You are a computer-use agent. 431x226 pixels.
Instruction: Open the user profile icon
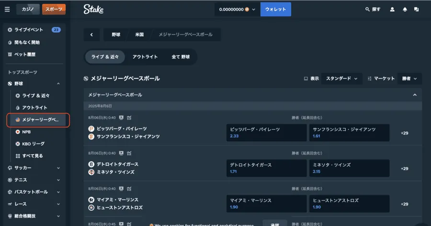[x=392, y=10]
